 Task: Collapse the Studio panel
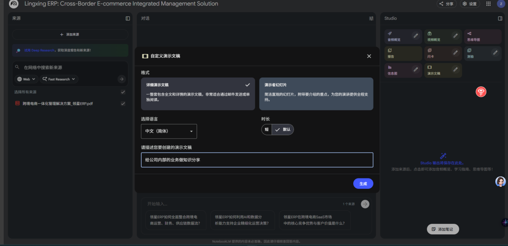pos(500,18)
